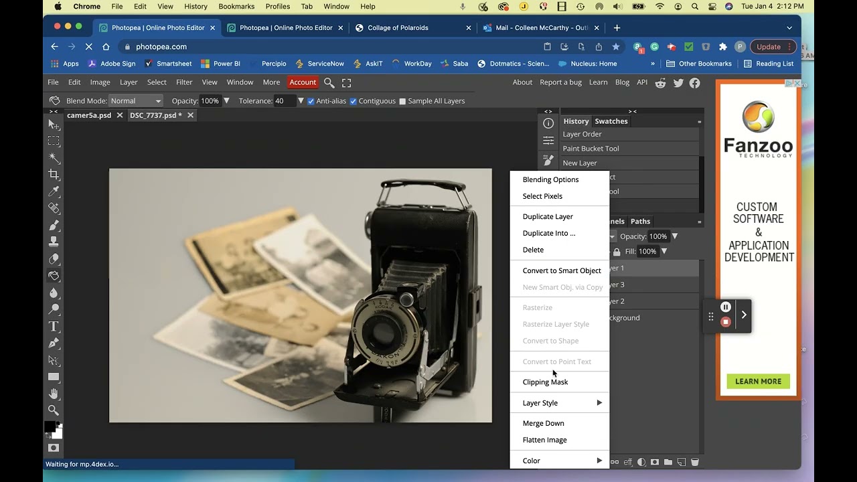Select the Crop tool

[54, 175]
